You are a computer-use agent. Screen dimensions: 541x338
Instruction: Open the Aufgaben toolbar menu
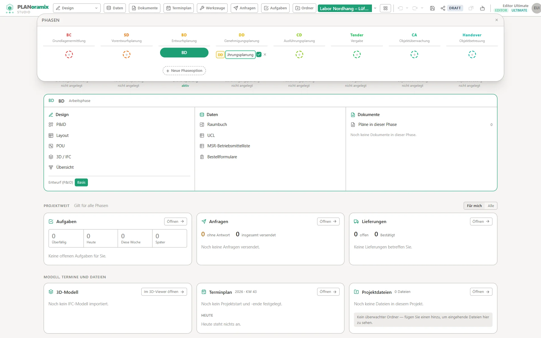[275, 8]
